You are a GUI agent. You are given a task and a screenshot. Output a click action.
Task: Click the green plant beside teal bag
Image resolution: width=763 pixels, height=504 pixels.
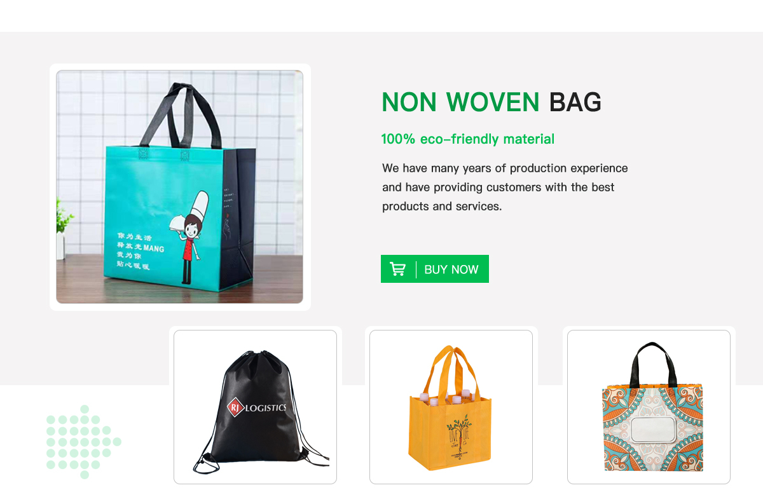point(64,217)
